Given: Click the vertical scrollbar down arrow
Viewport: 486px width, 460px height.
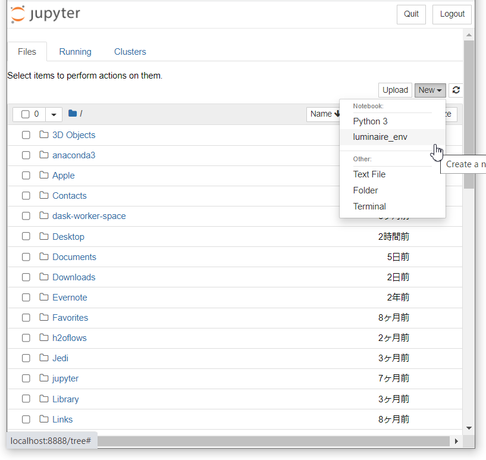Looking at the screenshot, I should [x=469, y=427].
